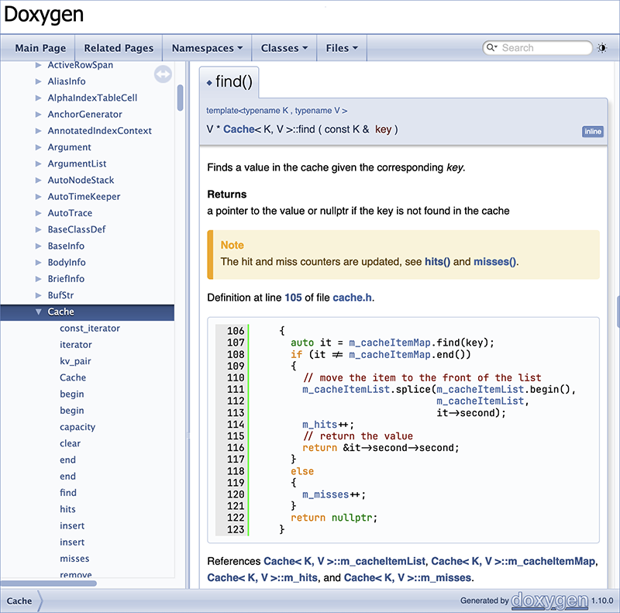The width and height of the screenshot is (620, 613).
Task: Open the Files dropdown menu
Action: [342, 48]
